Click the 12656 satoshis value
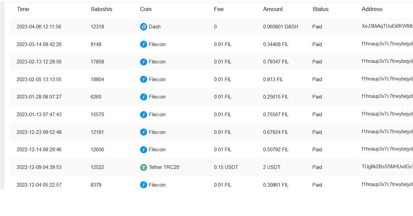 point(97,150)
